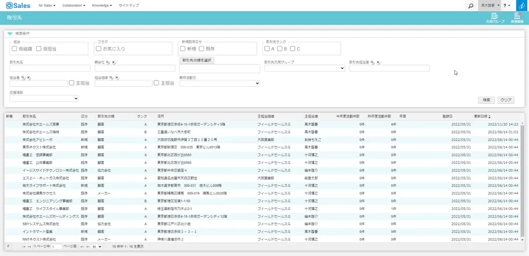Click the 取引先分類を選択 button
This screenshot has height=256, width=529.
pyautogui.click(x=197, y=60)
